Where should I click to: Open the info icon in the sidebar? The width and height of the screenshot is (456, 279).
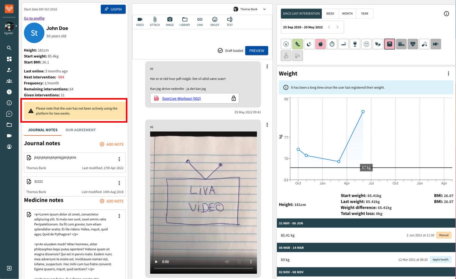9,103
